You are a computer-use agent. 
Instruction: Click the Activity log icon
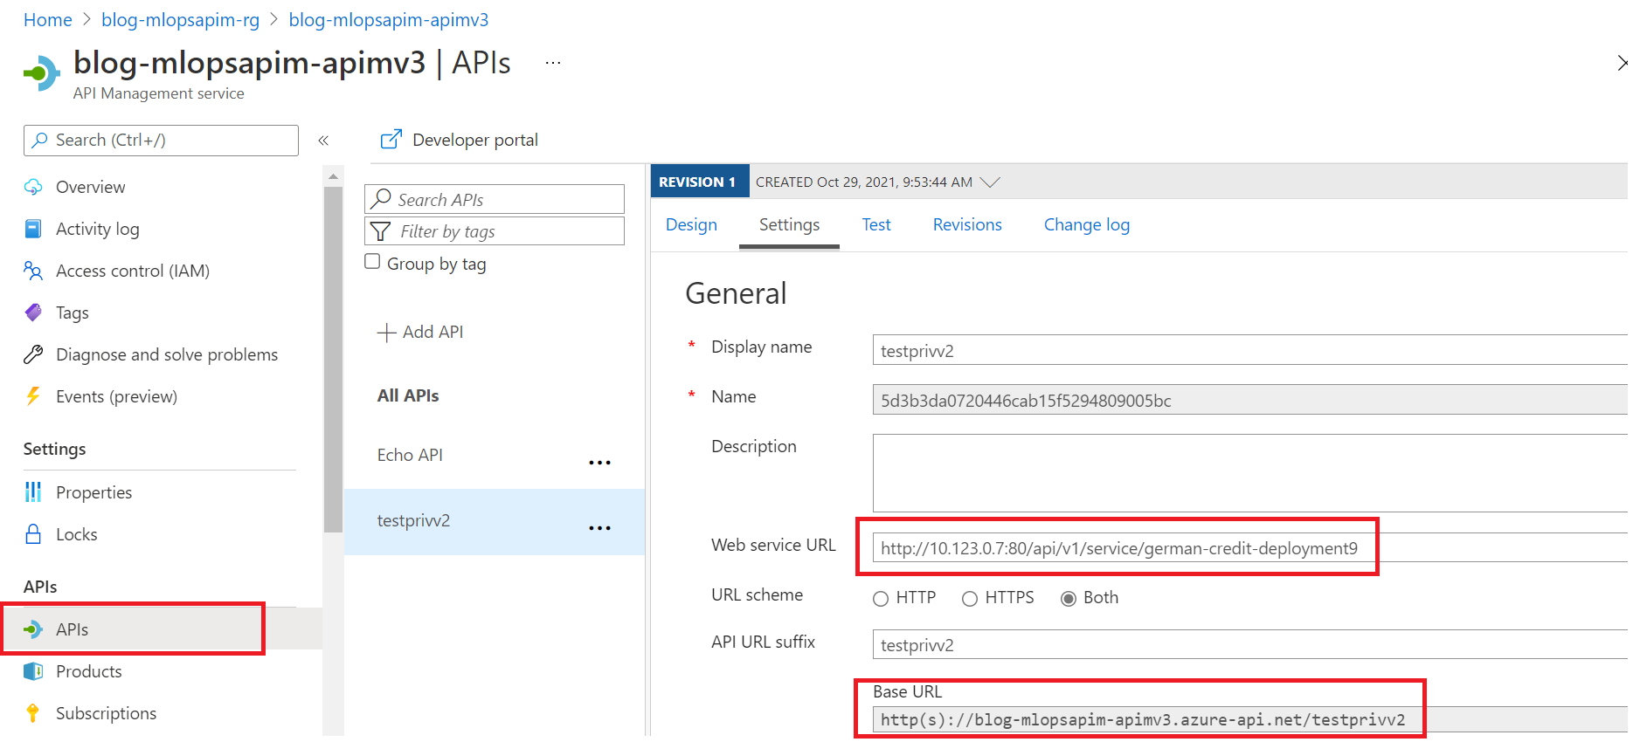pyautogui.click(x=33, y=229)
